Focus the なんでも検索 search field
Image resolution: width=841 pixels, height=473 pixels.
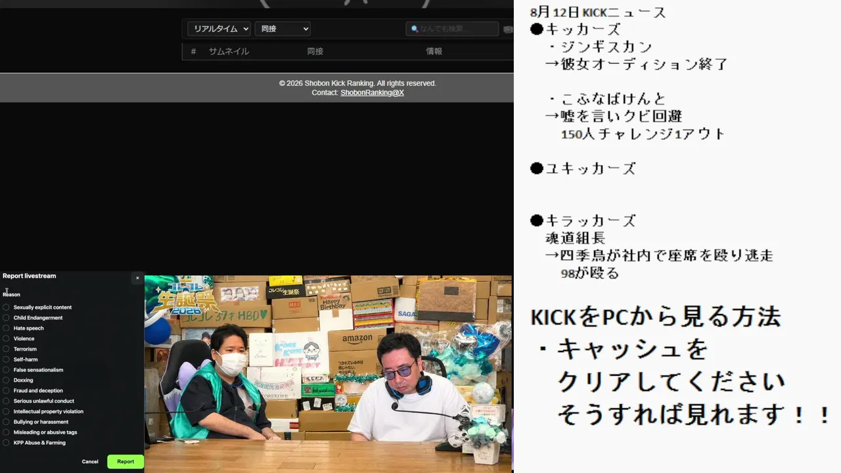coord(452,29)
